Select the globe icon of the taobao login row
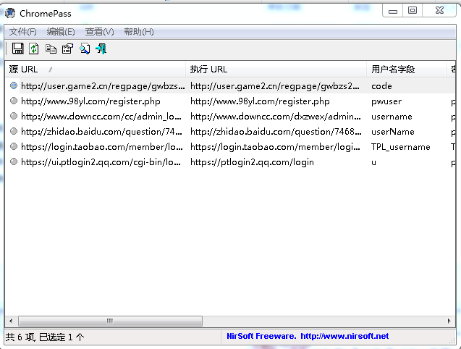This screenshot has height=349, width=461. (13, 147)
